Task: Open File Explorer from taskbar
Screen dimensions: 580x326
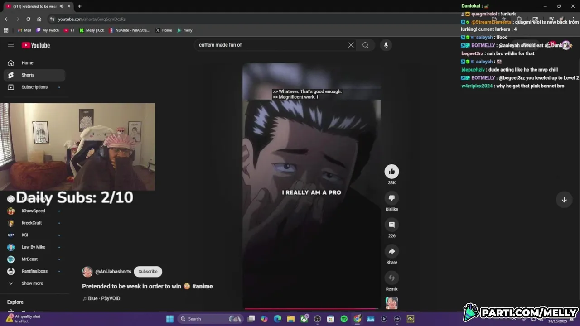Action: point(291,319)
